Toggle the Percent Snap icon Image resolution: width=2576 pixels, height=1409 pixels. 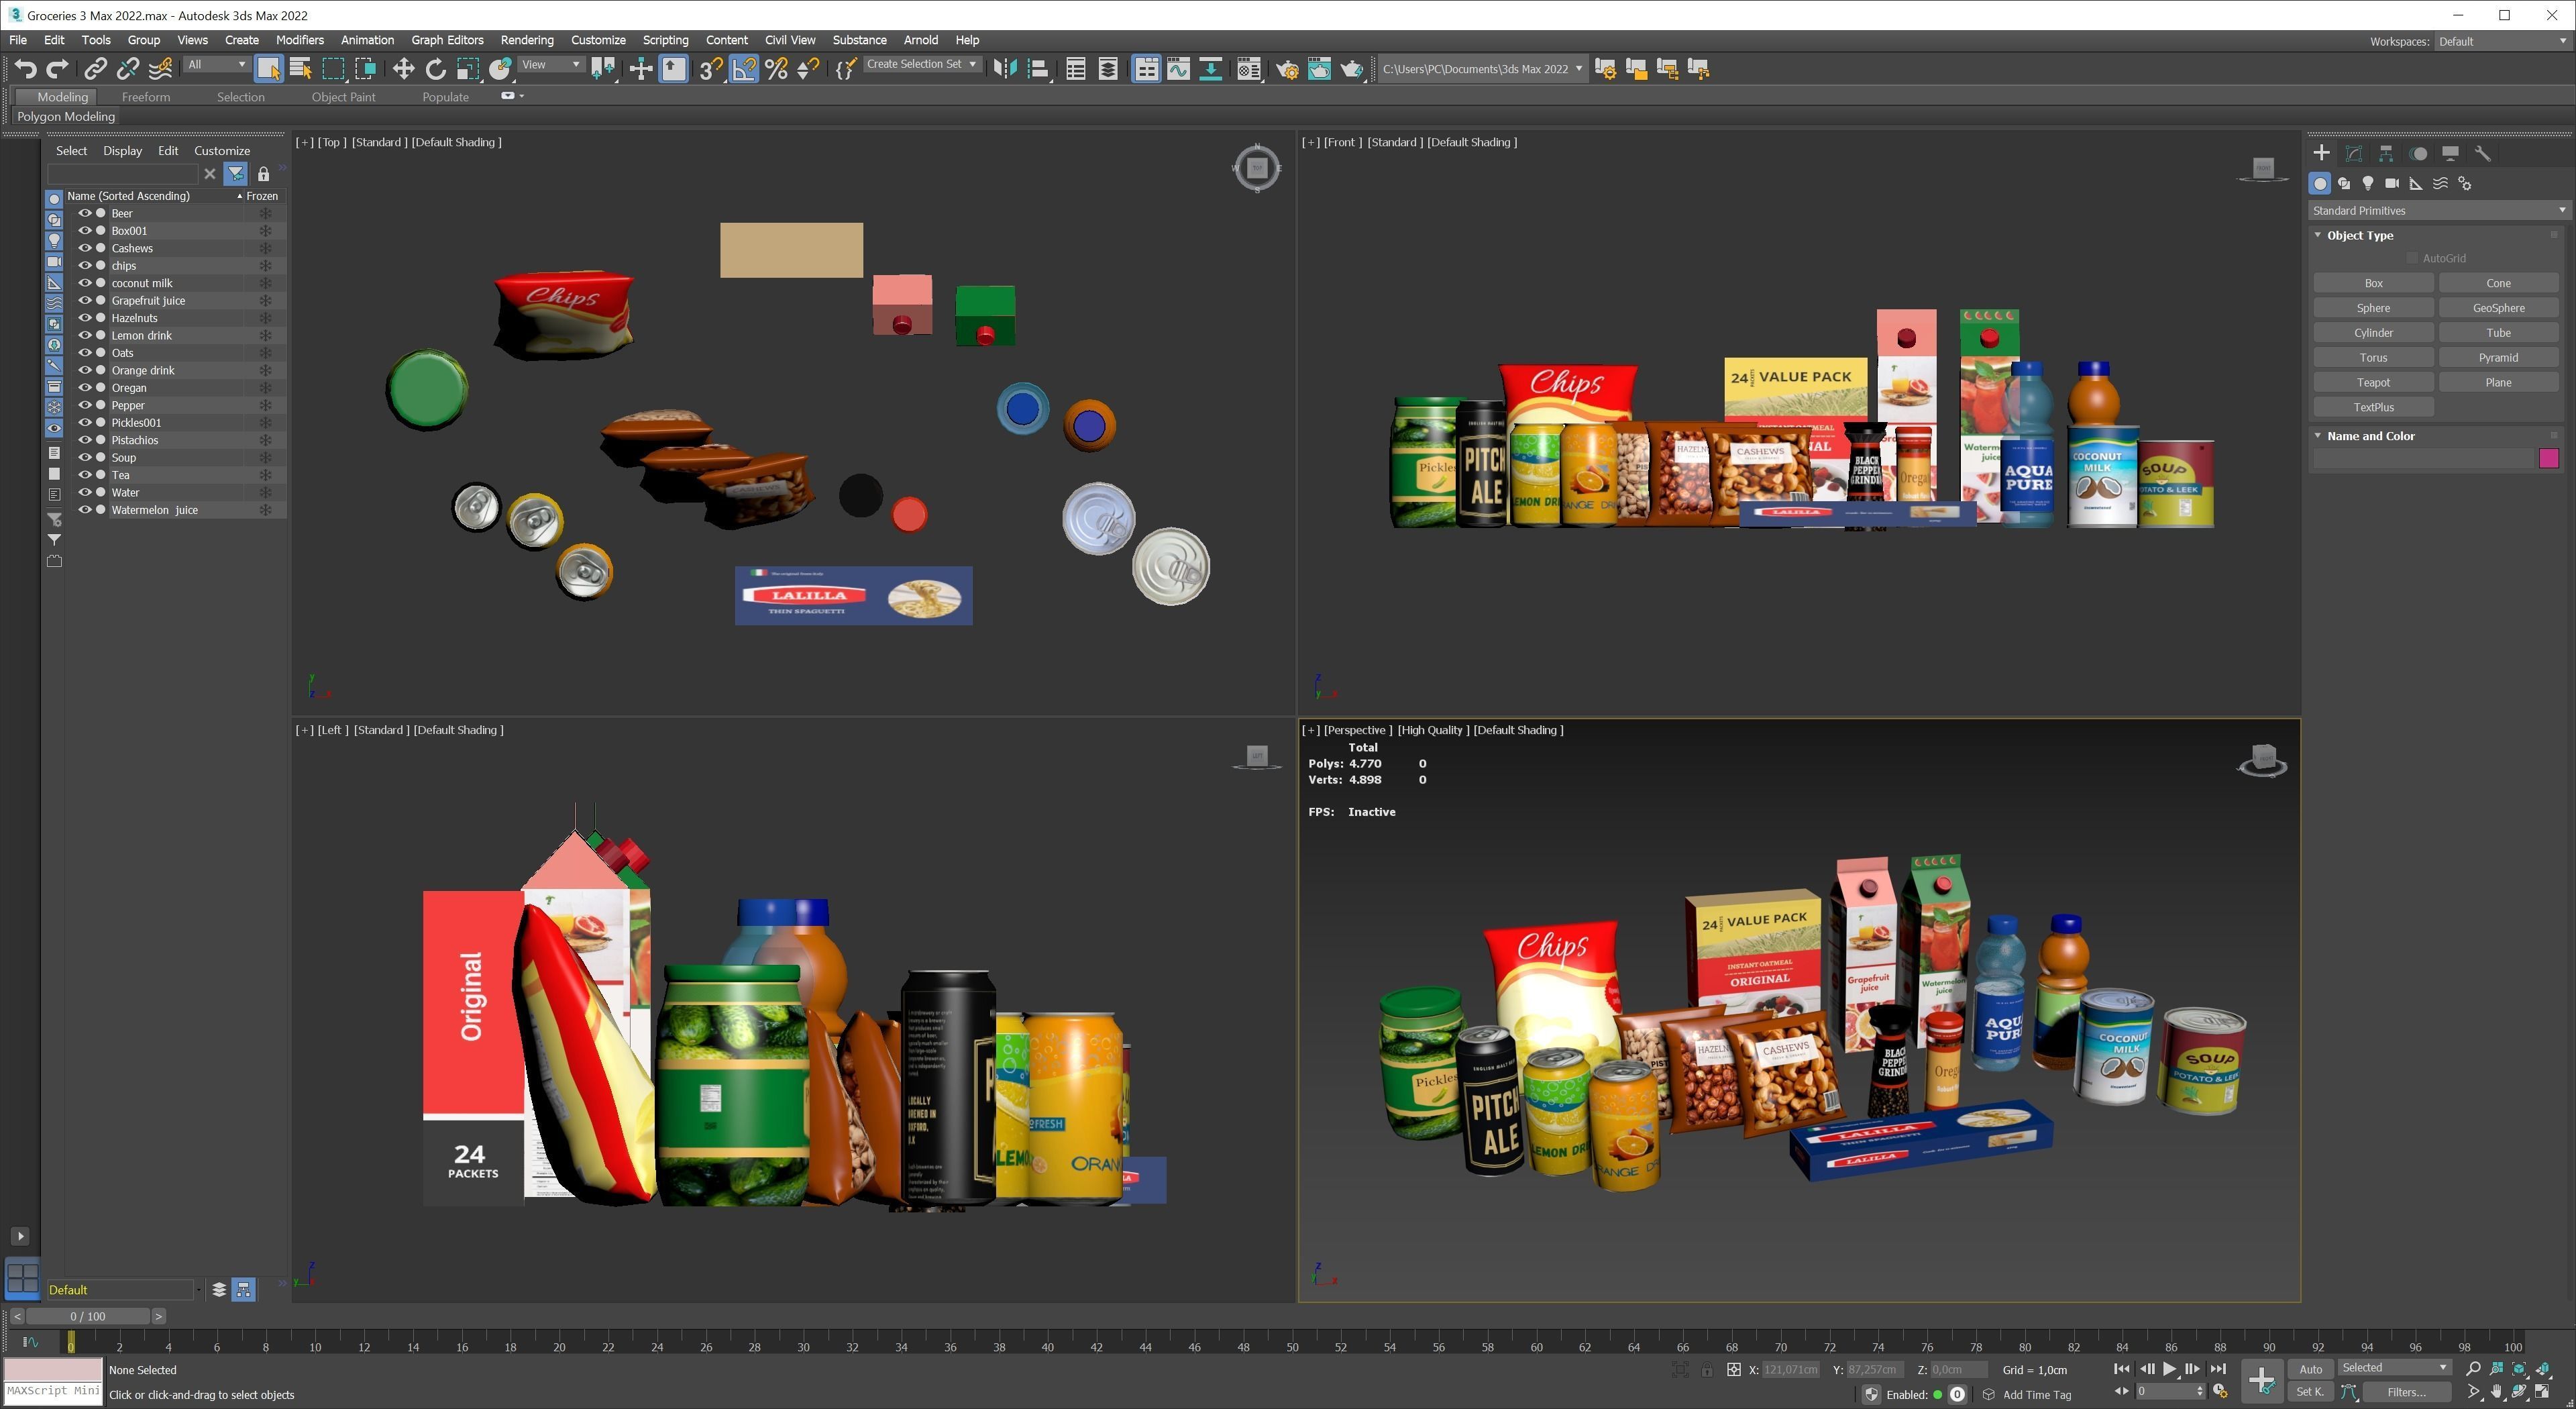[x=776, y=69]
